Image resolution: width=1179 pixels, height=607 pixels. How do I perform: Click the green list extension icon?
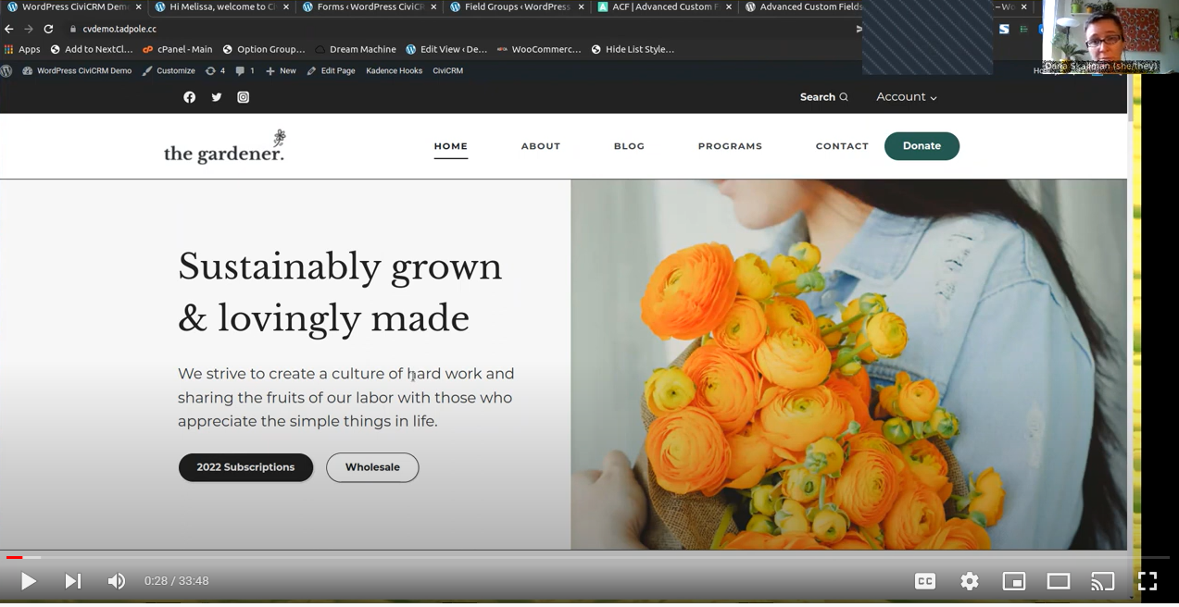pyautogui.click(x=1023, y=29)
